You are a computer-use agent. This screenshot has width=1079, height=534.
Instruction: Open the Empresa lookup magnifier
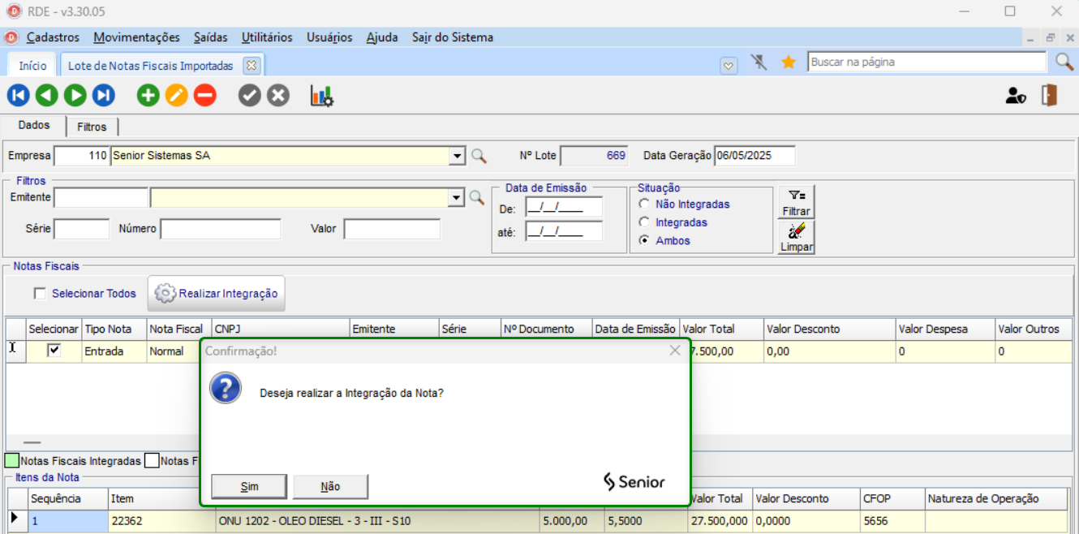tap(479, 156)
